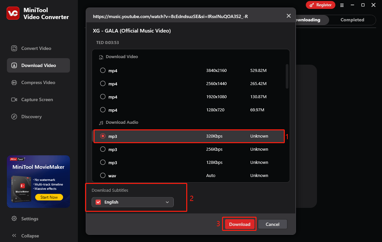This screenshot has height=242, width=382.
Task: Click the title XG - GALA (Official Music Video)
Action: pyautogui.click(x=132, y=31)
